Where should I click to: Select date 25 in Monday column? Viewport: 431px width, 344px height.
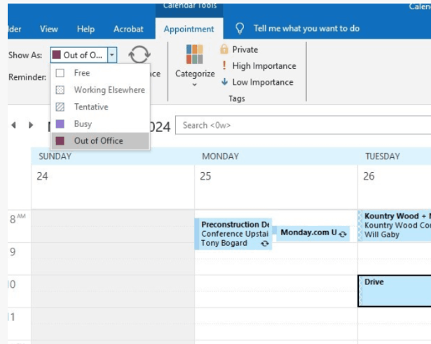pyautogui.click(x=205, y=176)
